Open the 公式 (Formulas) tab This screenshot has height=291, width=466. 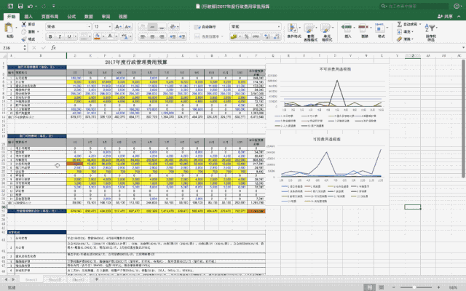pyautogui.click(x=71, y=17)
